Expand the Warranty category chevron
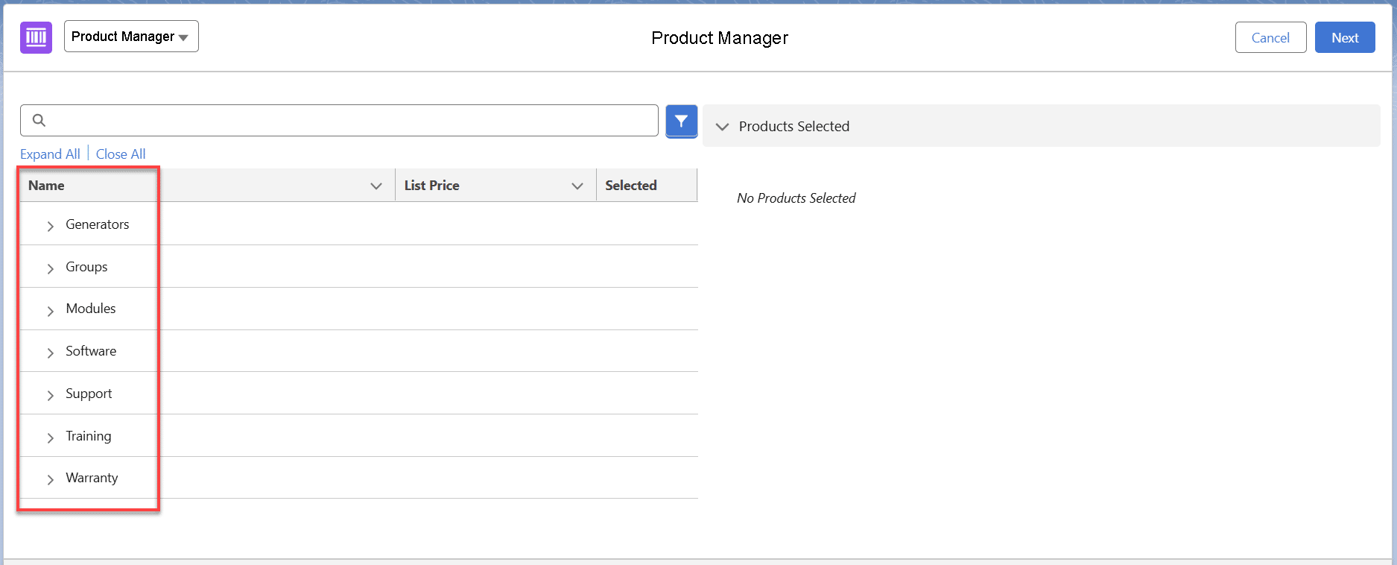This screenshot has width=1397, height=565. click(x=51, y=479)
